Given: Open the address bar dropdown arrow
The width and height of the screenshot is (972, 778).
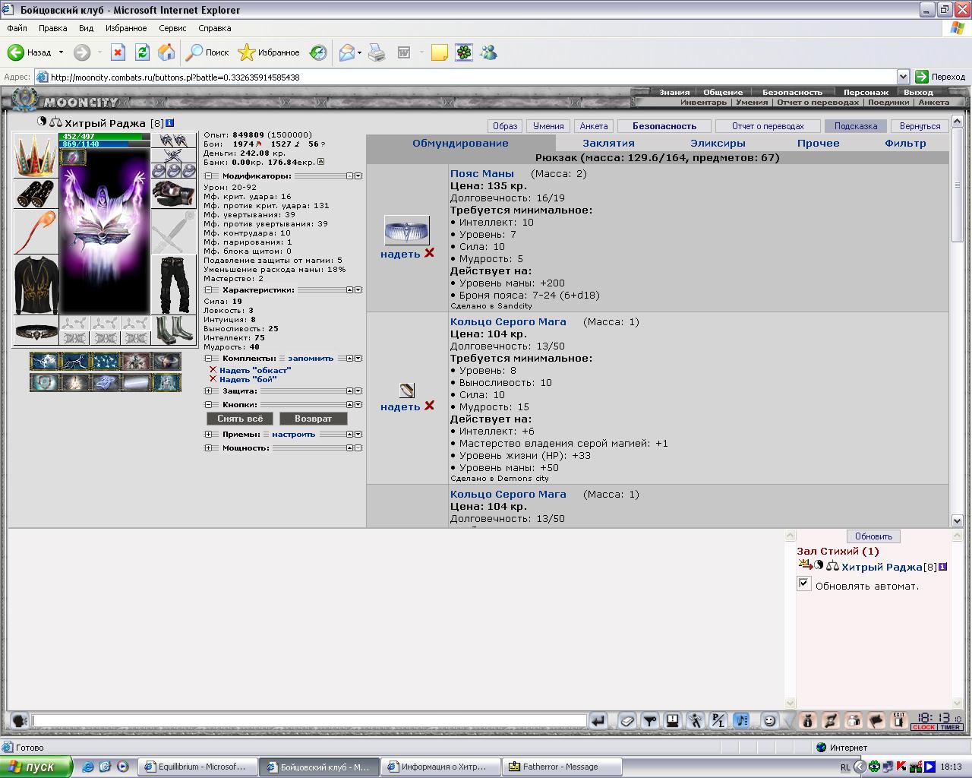Looking at the screenshot, I should click(x=903, y=77).
